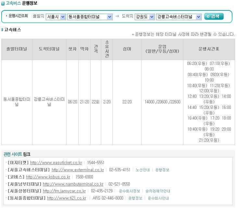Image resolution: width=237 pixels, height=208 pixels.
Task: Click the 1544-5551 phone number
Action: [96, 162]
